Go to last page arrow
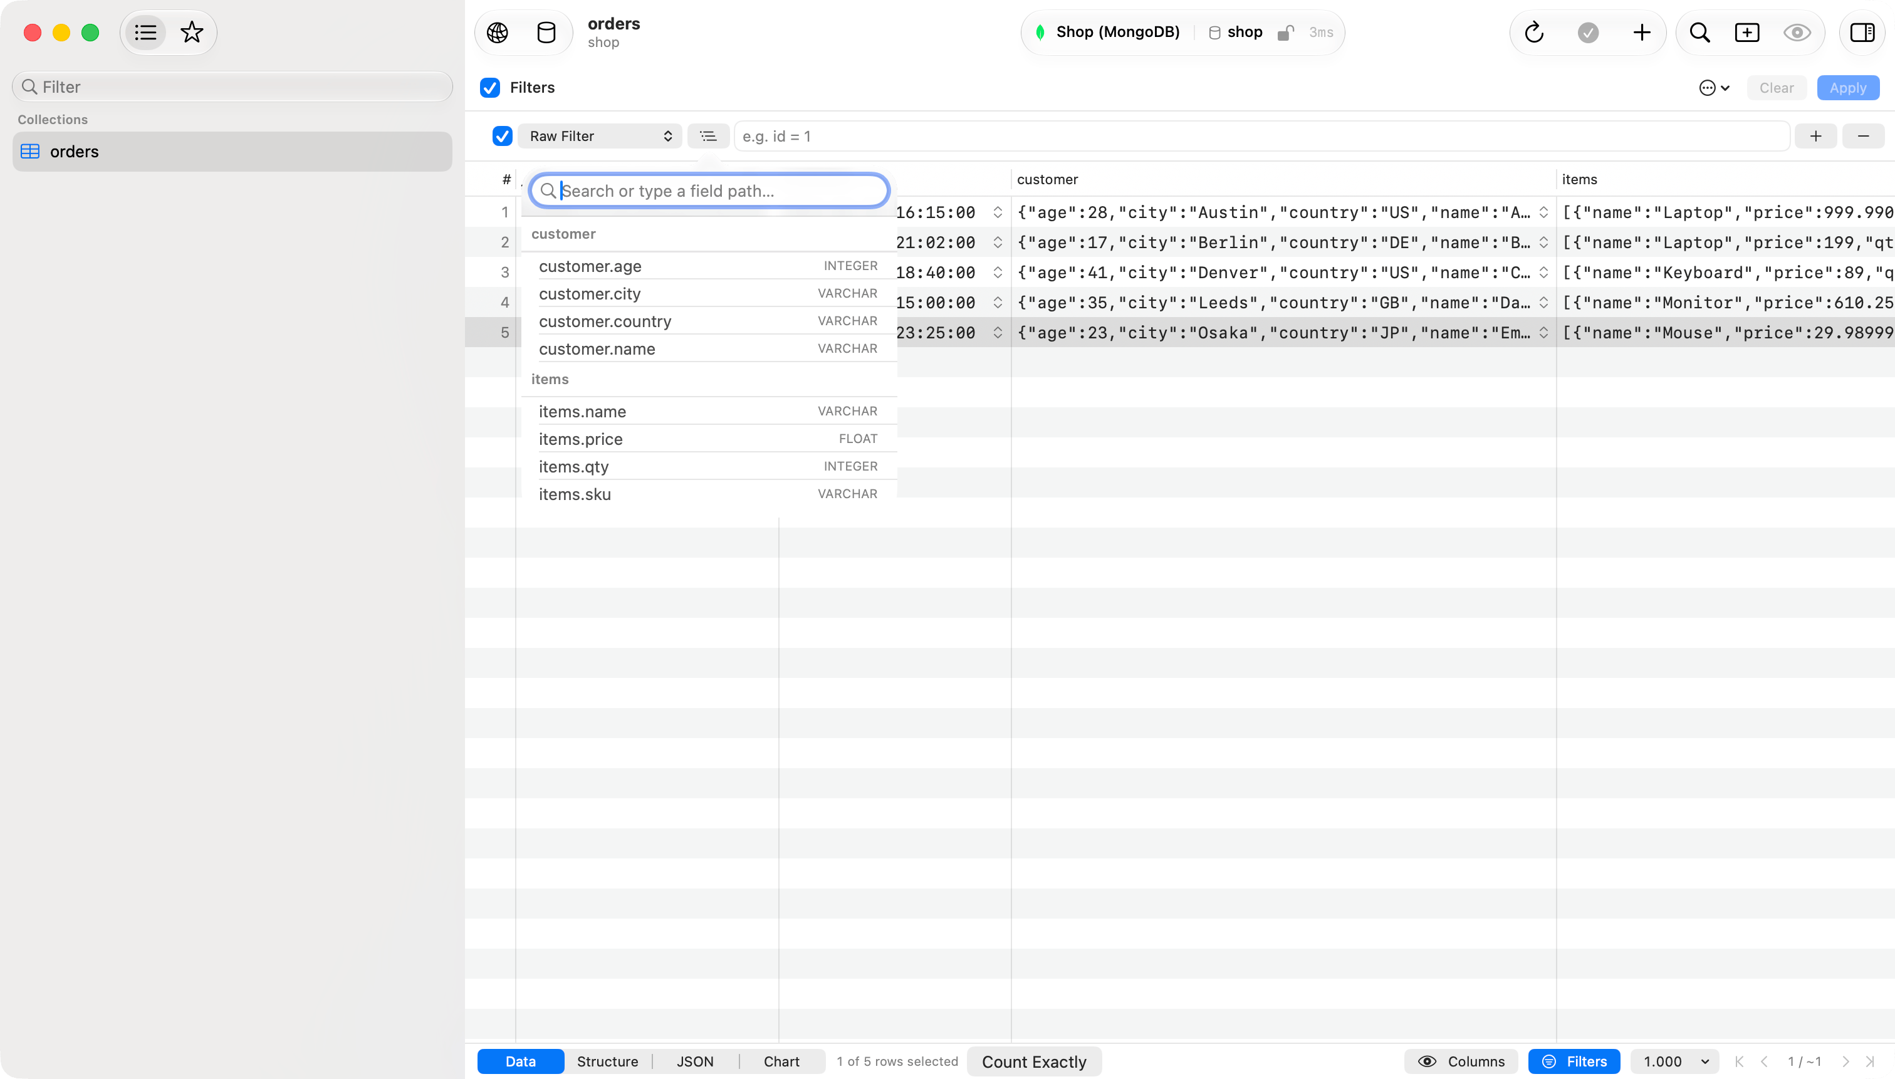This screenshot has height=1079, width=1895. point(1870,1061)
